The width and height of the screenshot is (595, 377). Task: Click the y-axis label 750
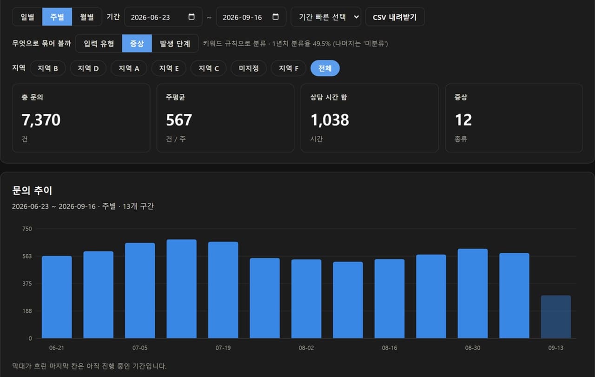(x=27, y=229)
